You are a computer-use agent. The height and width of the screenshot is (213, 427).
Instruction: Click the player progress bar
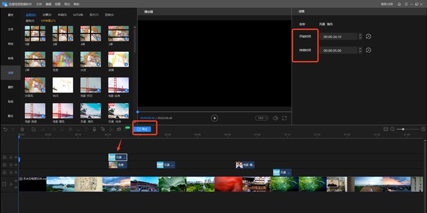214,112
